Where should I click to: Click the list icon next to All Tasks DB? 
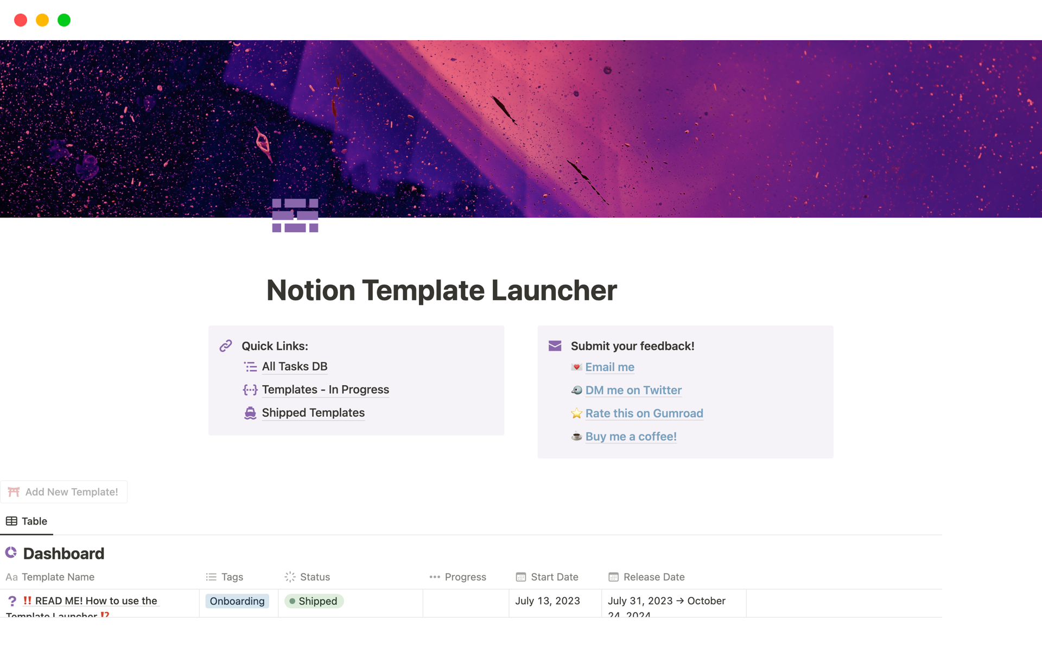coord(250,367)
